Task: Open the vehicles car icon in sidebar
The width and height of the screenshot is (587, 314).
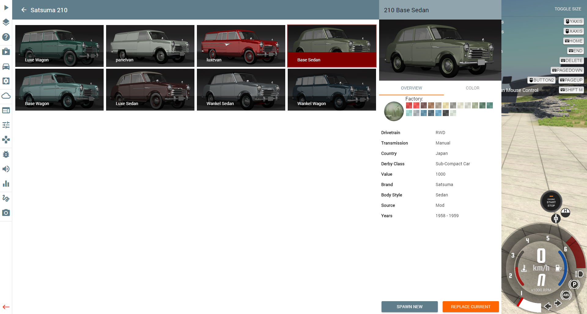Action: 6,66
